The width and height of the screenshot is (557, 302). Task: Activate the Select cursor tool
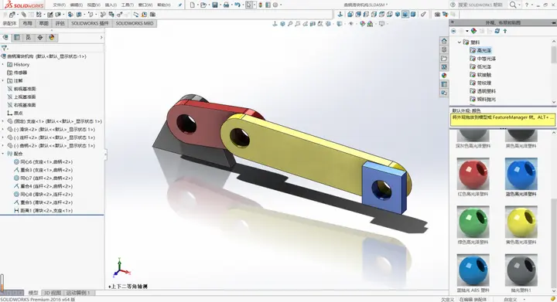tap(249, 5)
